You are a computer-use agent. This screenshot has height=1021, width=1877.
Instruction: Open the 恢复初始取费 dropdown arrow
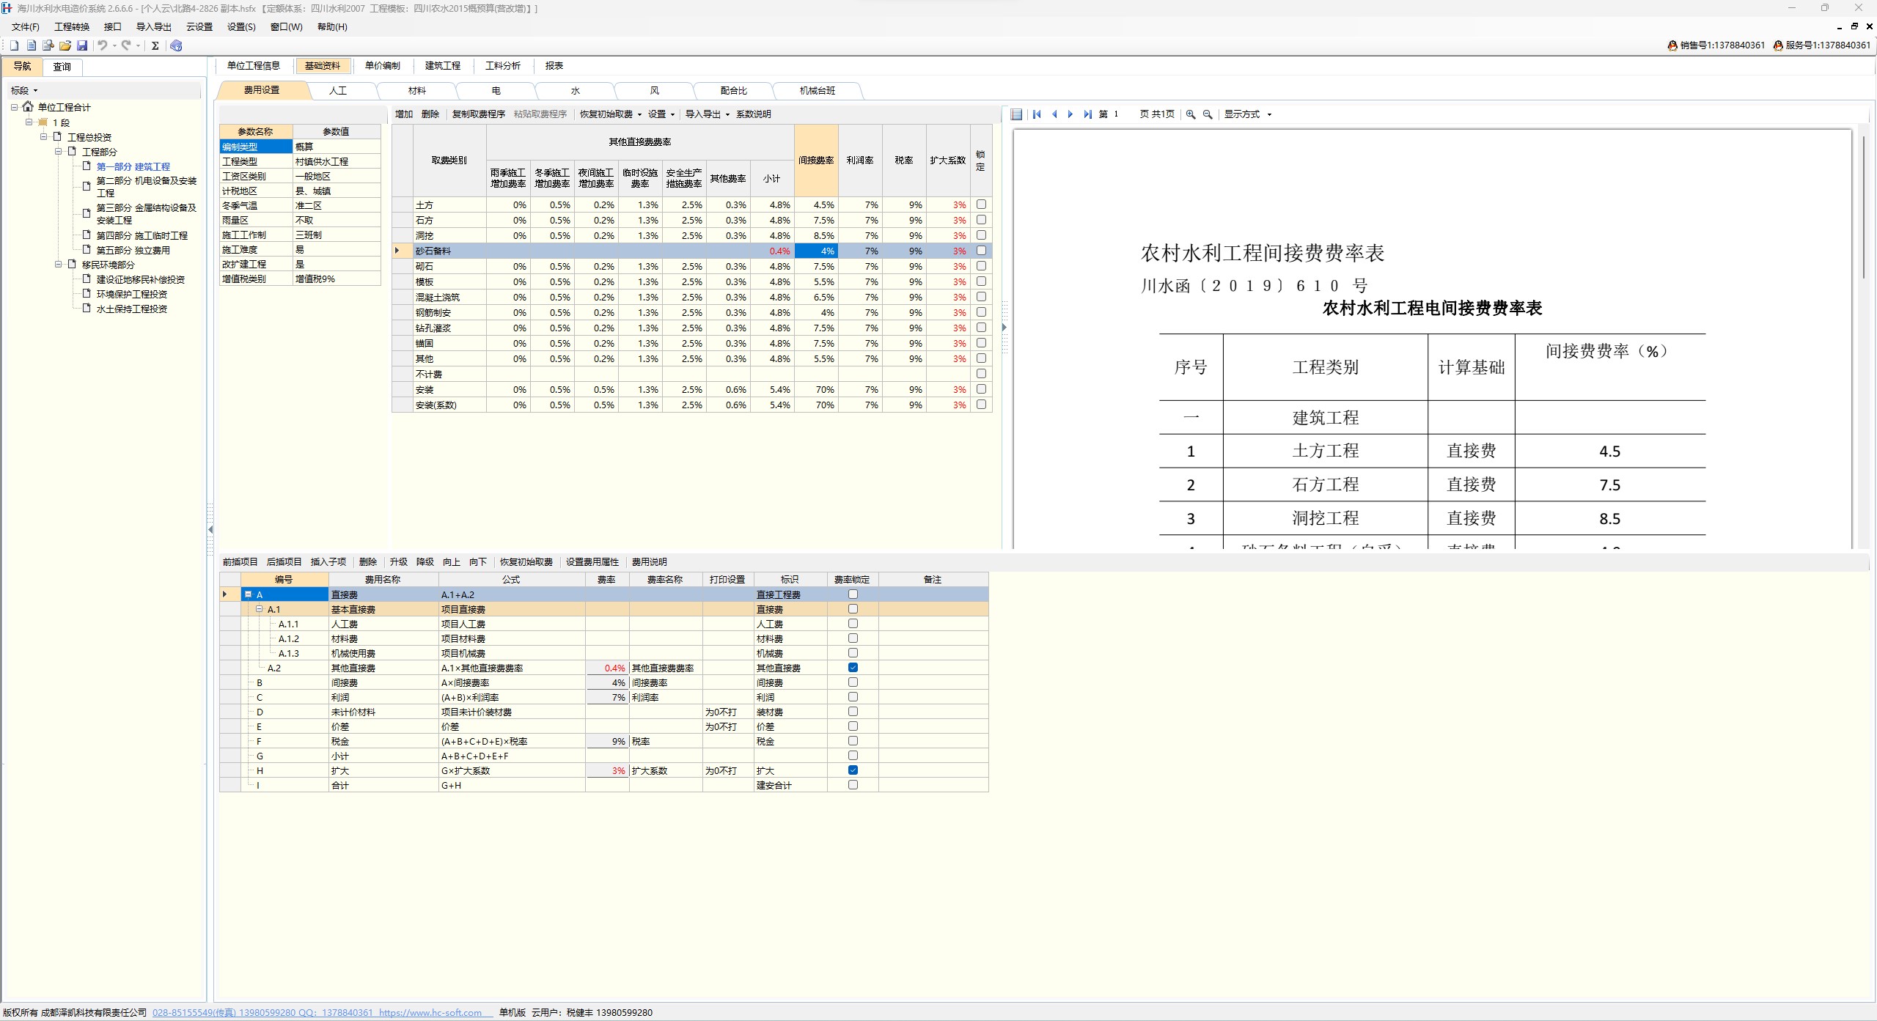[x=639, y=114]
